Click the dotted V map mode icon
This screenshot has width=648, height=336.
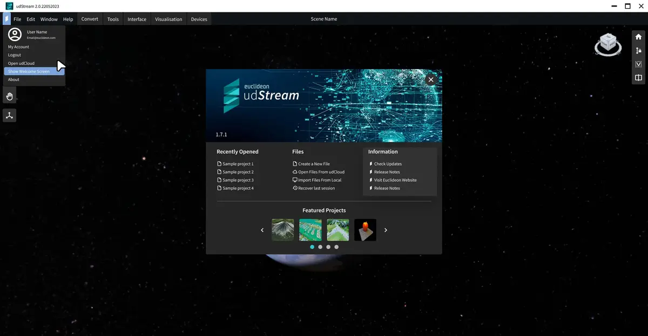click(x=638, y=64)
